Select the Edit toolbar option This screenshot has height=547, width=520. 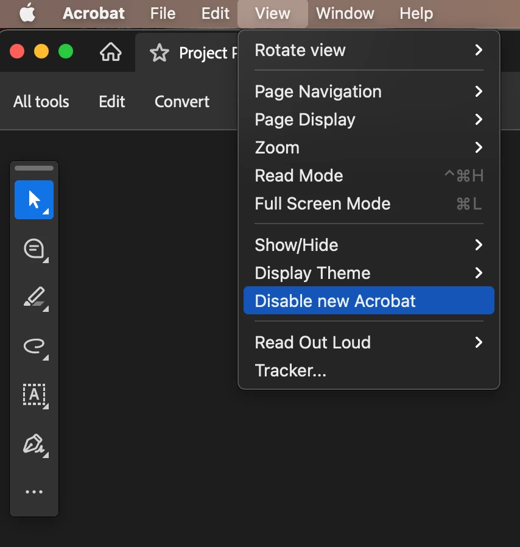[111, 102]
